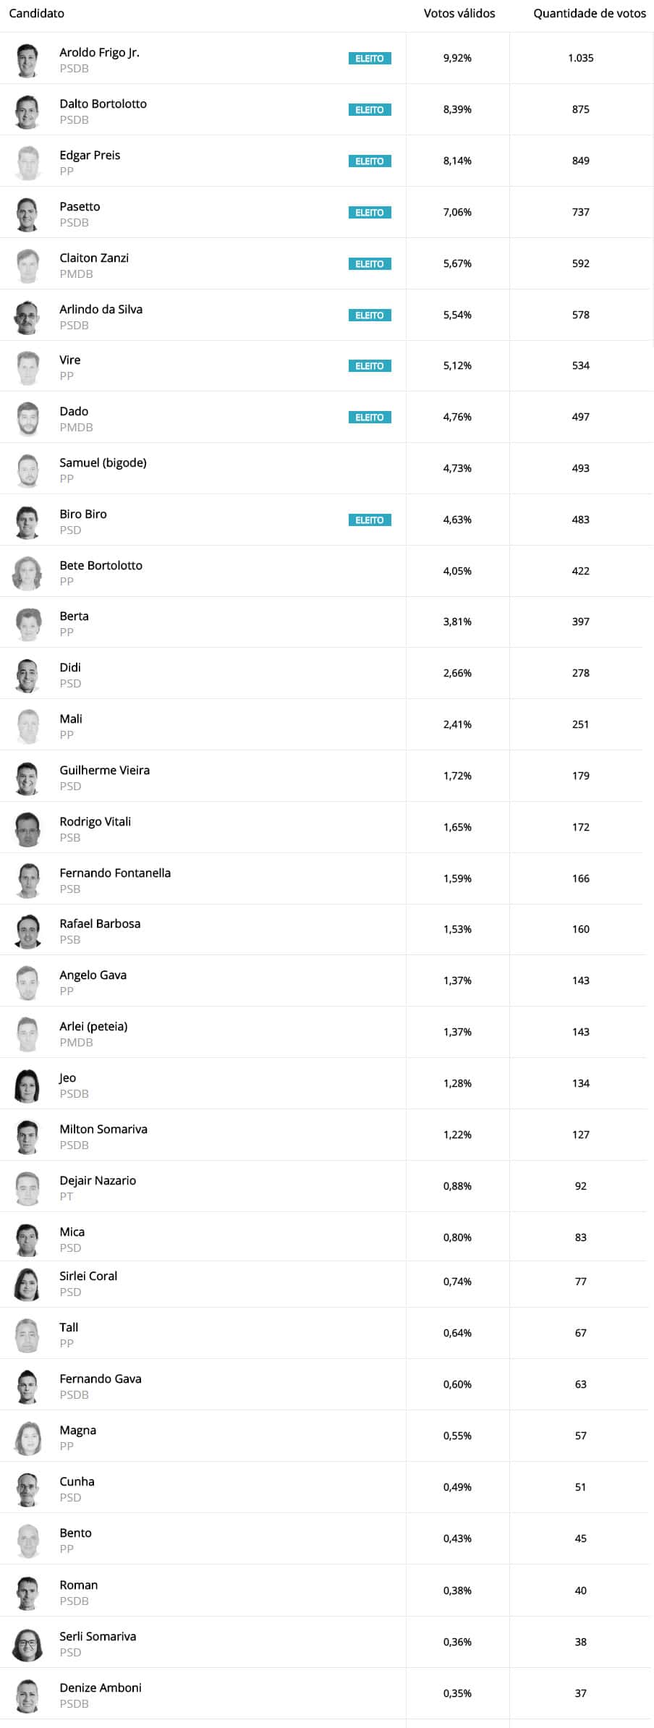Open Magna's portrait thumbnail
Screen dimensions: 654x1728
click(27, 1438)
